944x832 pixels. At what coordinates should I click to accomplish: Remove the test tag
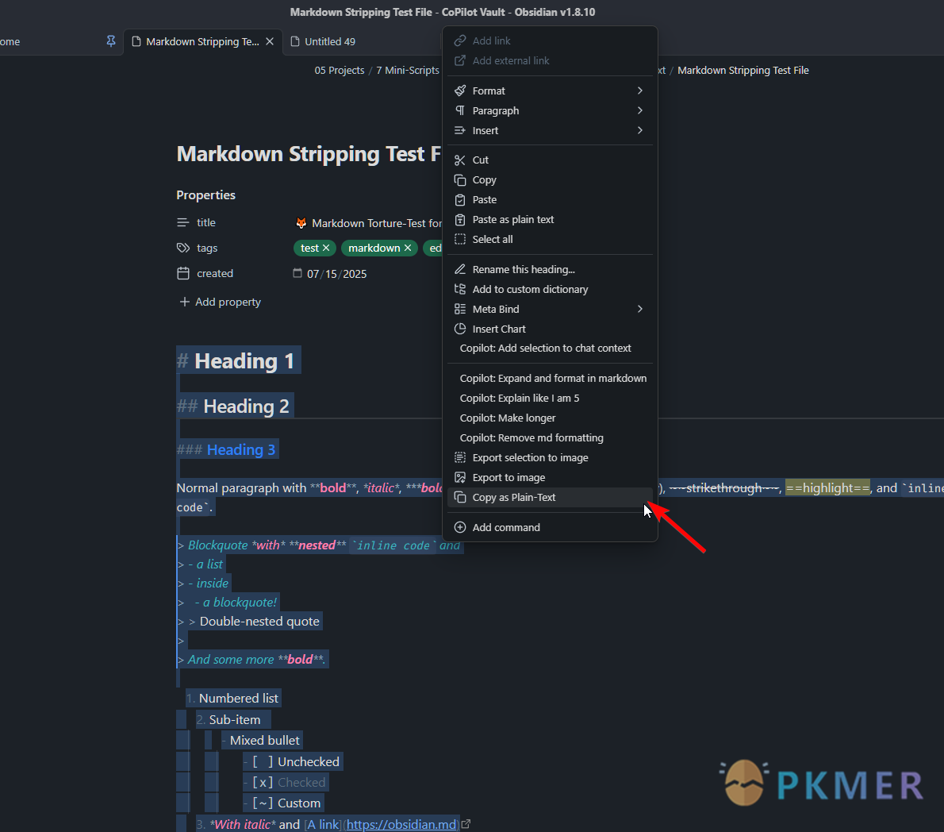click(326, 248)
